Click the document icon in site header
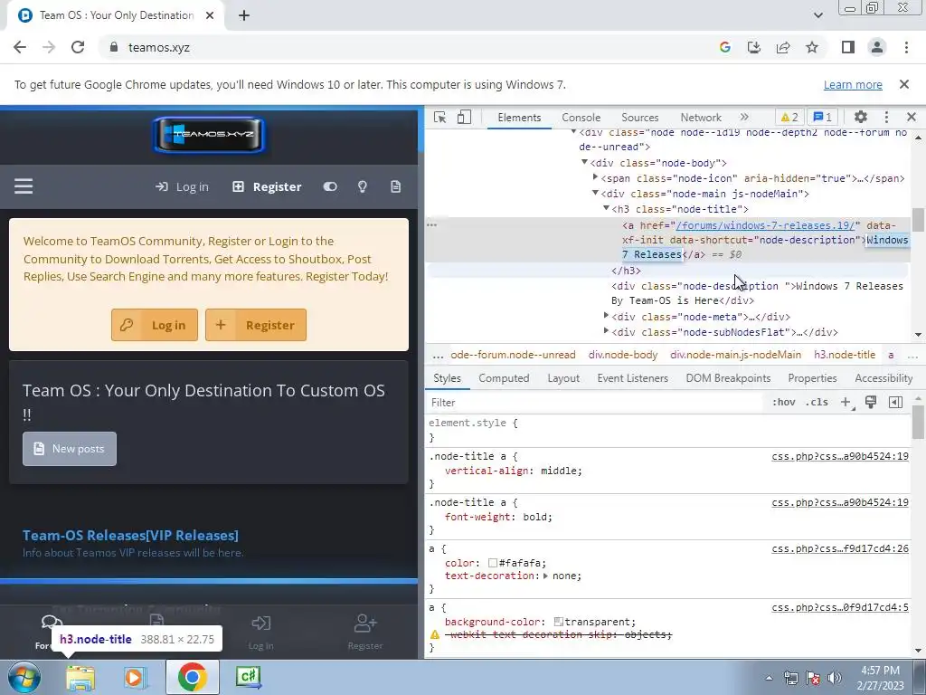 [396, 186]
